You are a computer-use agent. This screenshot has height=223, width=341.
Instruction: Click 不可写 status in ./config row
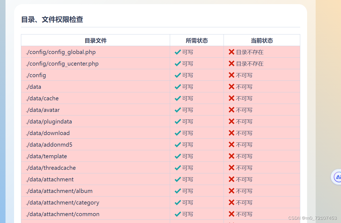point(244,75)
